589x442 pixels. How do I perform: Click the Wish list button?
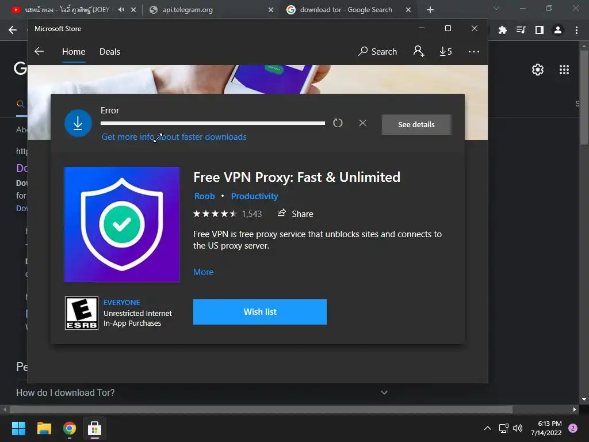coord(260,312)
